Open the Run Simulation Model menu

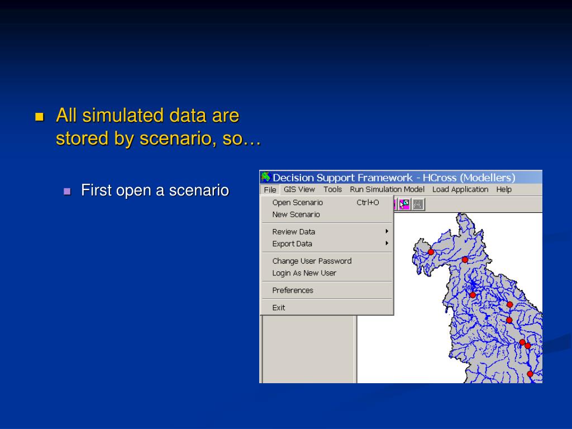click(387, 189)
